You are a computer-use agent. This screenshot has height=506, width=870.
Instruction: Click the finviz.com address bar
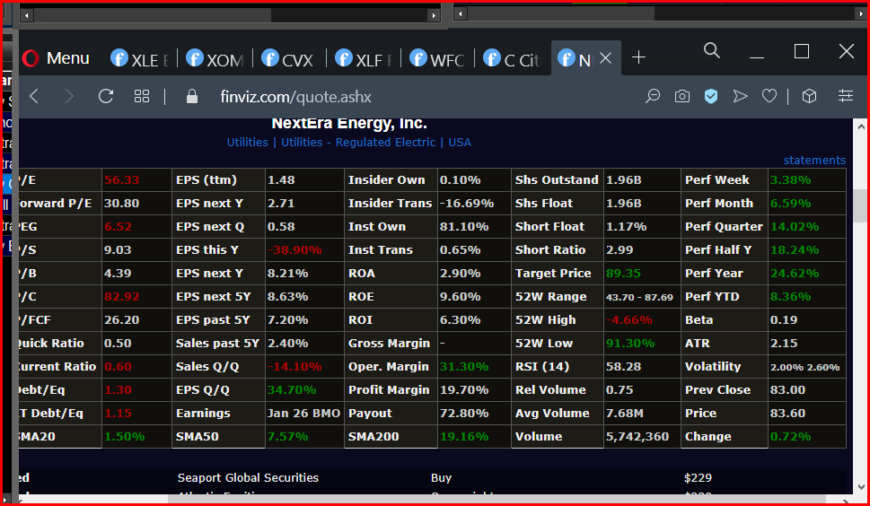295,97
